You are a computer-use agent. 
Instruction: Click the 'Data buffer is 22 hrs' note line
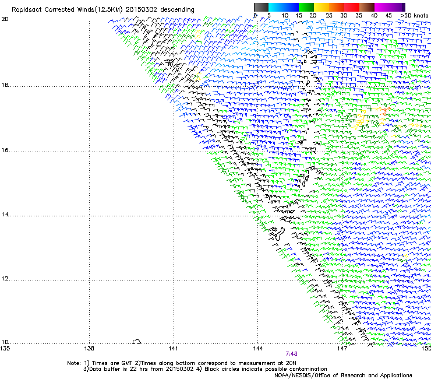point(205,369)
